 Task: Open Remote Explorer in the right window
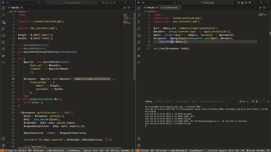(x=139, y=35)
